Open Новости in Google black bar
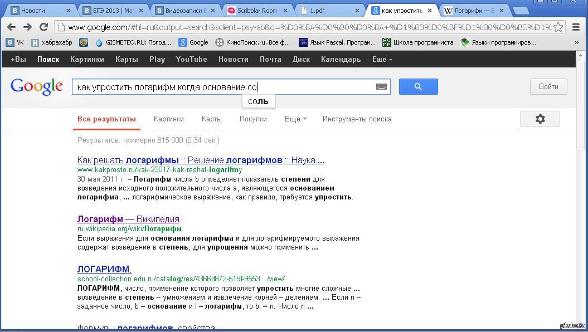 coord(234,59)
